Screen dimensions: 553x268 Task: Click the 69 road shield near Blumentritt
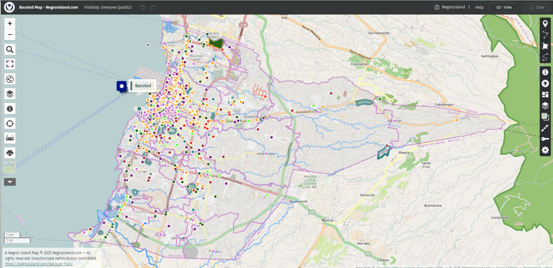pyautogui.click(x=311, y=212)
